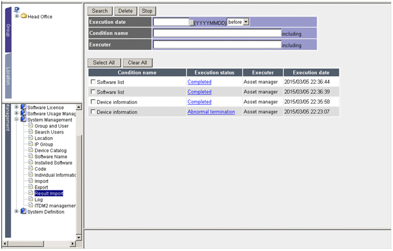Check the Device information row with Abnormal termination
The image size is (393, 251).
(93, 112)
